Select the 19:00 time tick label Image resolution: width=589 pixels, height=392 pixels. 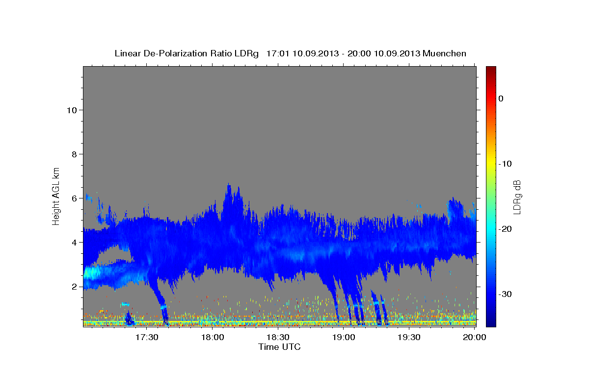tap(344, 338)
